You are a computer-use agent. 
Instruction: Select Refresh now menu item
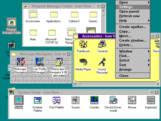click(x=133, y=16)
